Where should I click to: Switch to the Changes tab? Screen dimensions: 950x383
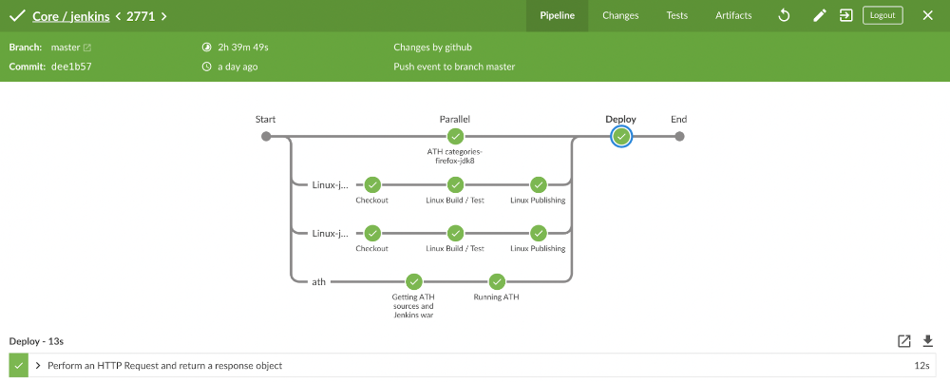click(620, 16)
